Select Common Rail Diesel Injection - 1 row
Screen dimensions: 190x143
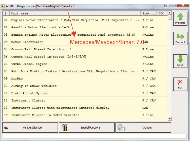(85, 49)
